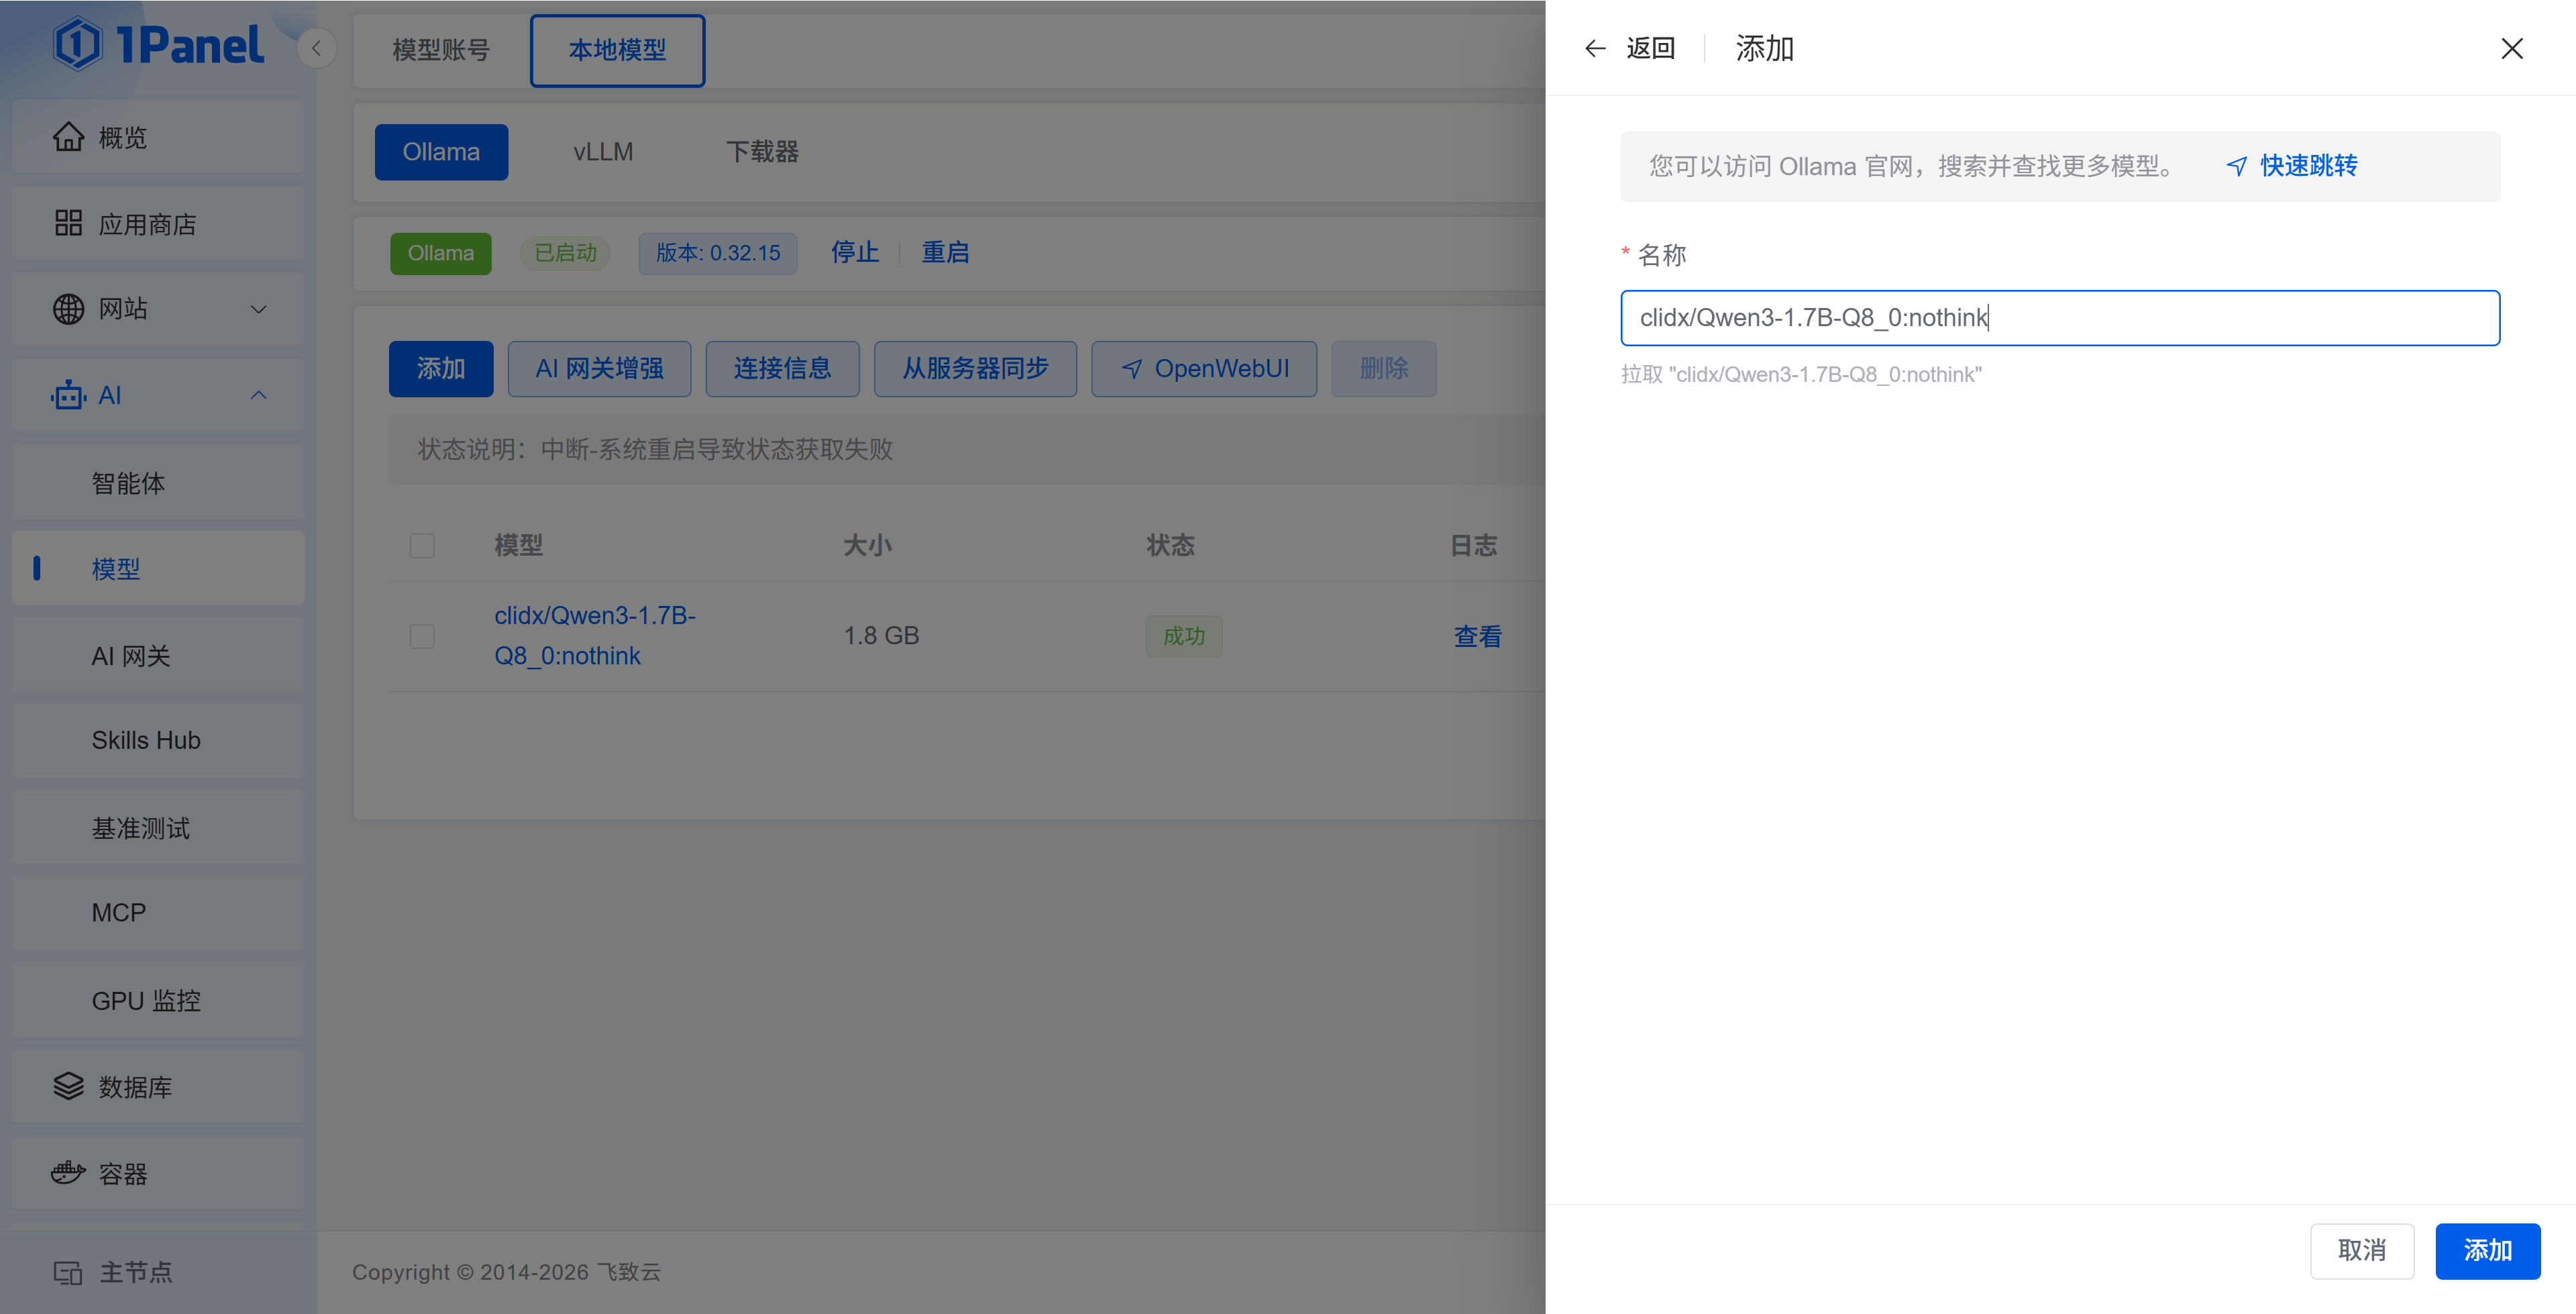This screenshot has width=2576, height=1314.
Task: Click 查看 to view the model log
Action: [1477, 636]
